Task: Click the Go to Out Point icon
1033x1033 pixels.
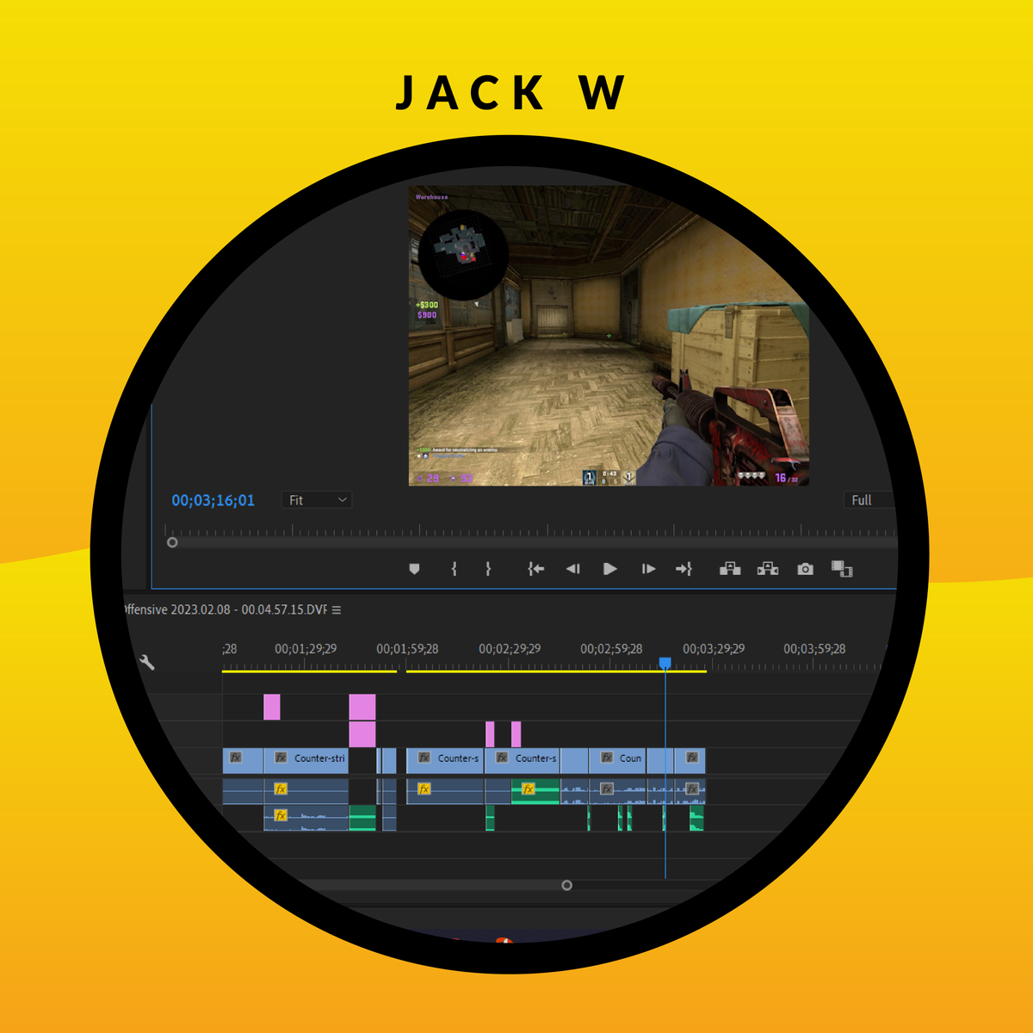Action: pyautogui.click(x=684, y=568)
